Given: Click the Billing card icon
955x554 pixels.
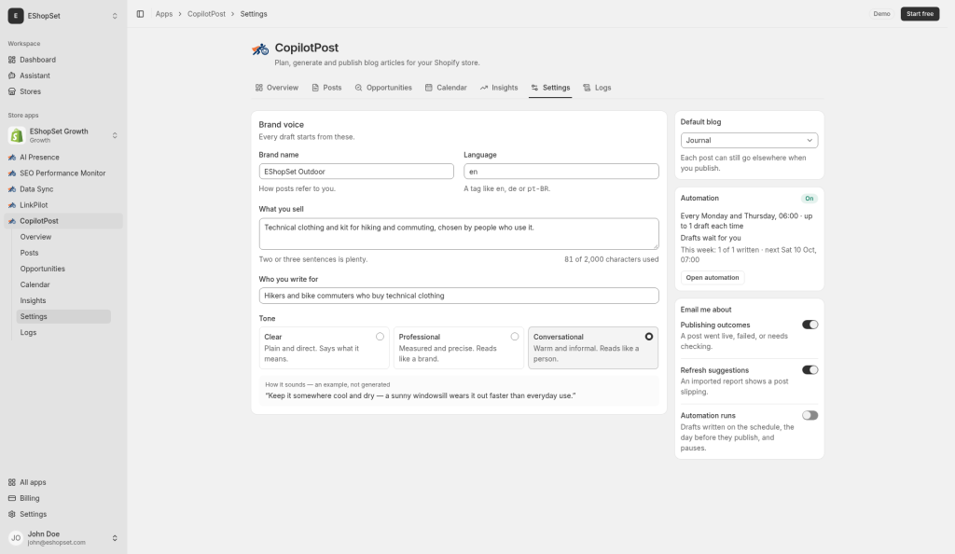Looking at the screenshot, I should [11, 498].
